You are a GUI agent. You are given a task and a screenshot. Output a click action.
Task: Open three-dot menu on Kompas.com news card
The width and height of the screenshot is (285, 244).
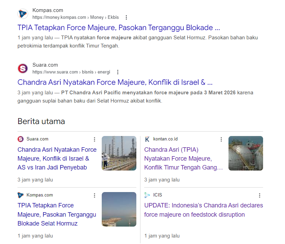95,195
